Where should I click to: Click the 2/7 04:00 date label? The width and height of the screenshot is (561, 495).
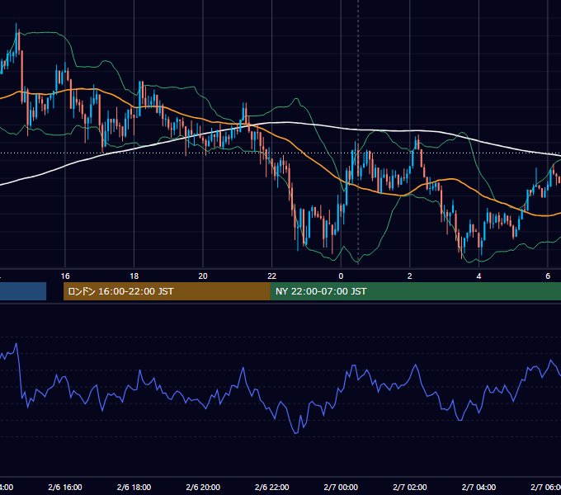tap(478, 487)
